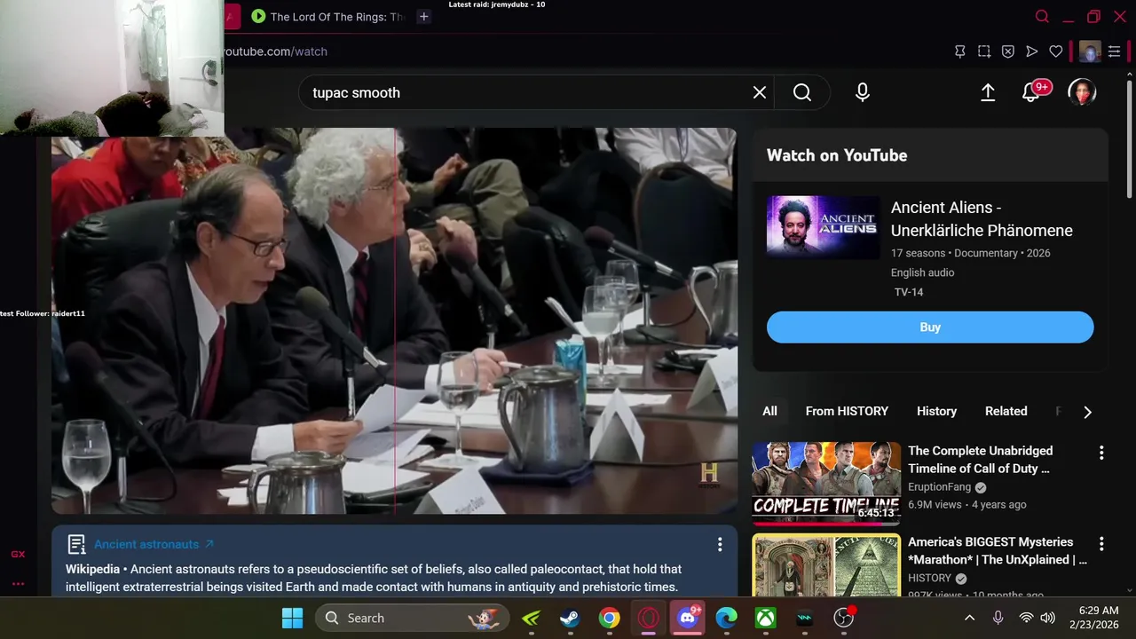Open the NVIDIA app in the taskbar

(x=531, y=618)
